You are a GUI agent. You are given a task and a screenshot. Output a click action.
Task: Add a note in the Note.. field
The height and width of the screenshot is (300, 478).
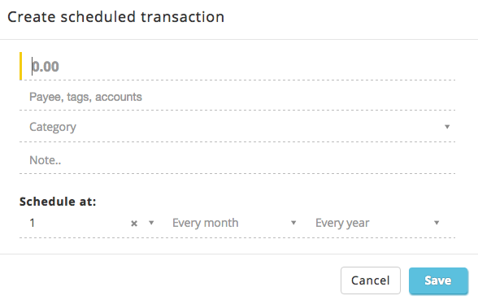pos(237,160)
